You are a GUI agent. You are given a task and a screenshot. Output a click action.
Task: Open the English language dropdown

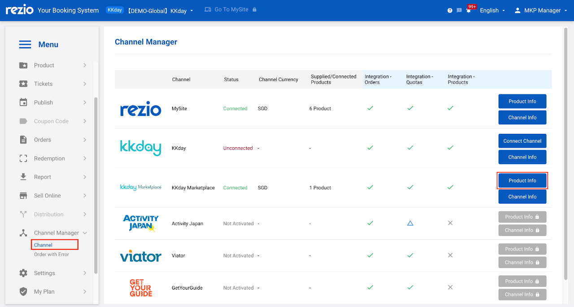pos(492,10)
